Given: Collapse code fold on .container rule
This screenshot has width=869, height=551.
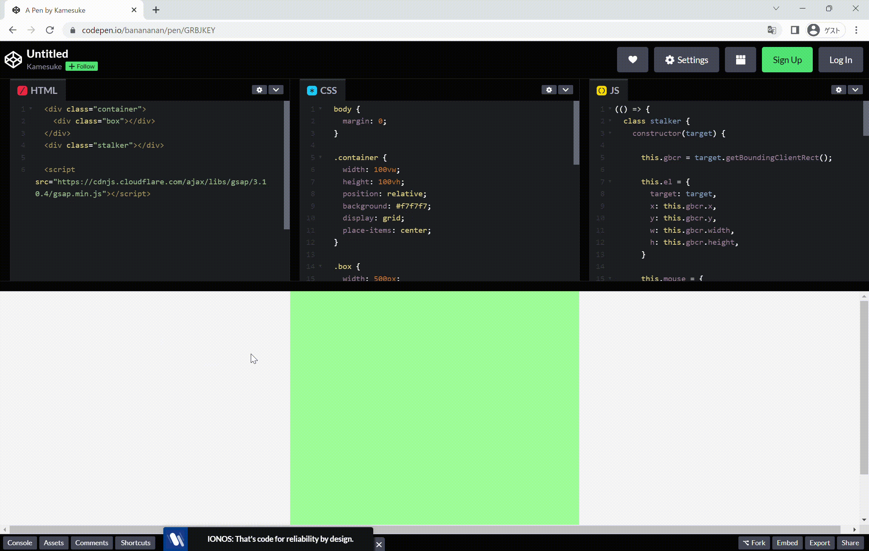Looking at the screenshot, I should coord(320,157).
